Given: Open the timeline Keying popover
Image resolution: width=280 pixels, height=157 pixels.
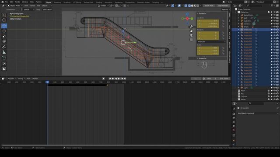Looking at the screenshot, I should [21, 78].
